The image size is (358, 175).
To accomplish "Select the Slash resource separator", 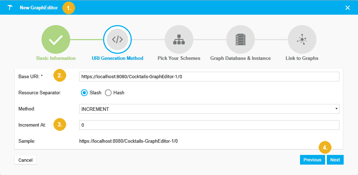I will [x=84, y=93].
